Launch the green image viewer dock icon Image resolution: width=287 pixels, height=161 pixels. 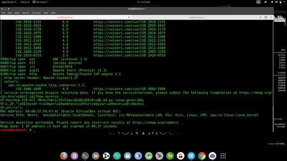coord(148,156)
